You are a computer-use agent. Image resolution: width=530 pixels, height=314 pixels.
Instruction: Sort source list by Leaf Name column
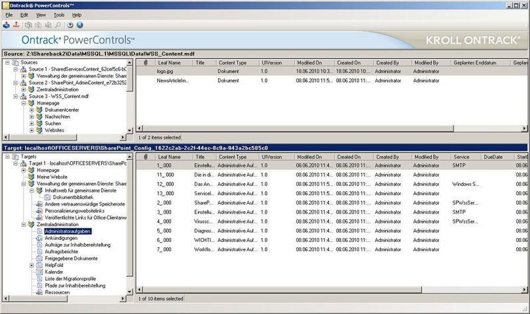pyautogui.click(x=174, y=63)
